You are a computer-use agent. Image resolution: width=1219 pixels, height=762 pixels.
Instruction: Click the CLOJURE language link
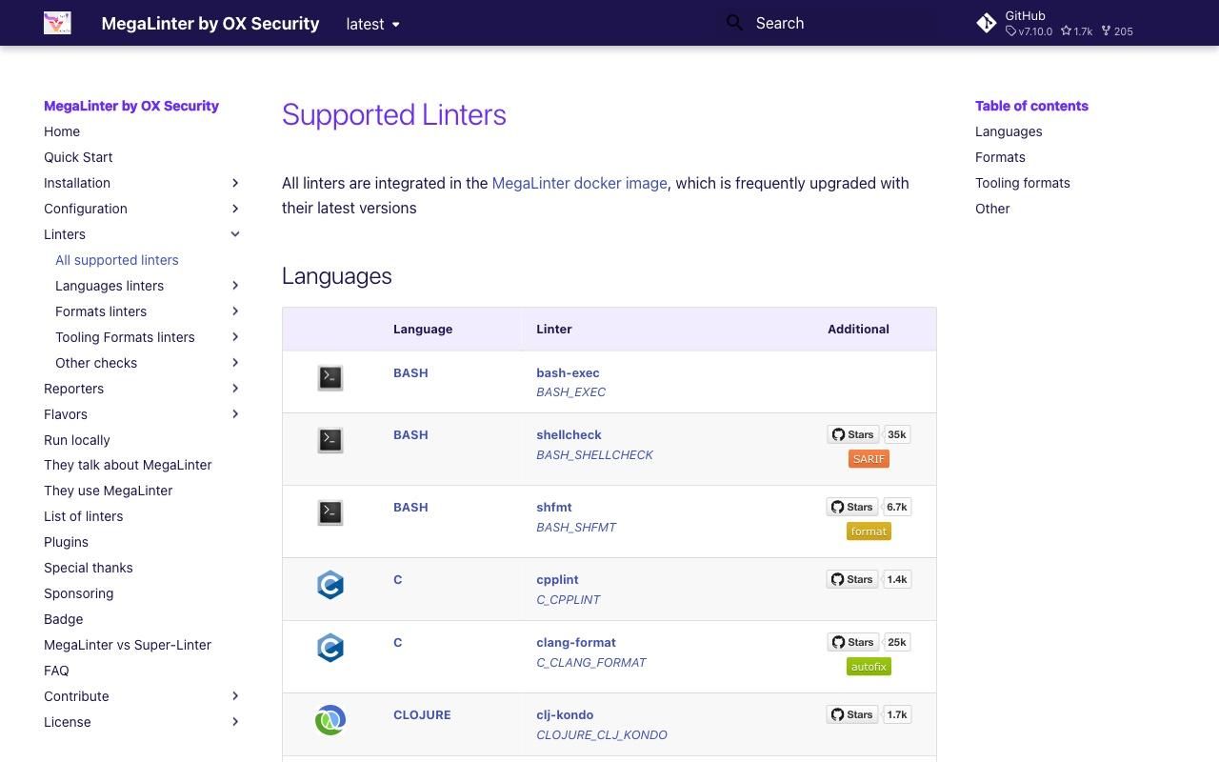pyautogui.click(x=422, y=714)
